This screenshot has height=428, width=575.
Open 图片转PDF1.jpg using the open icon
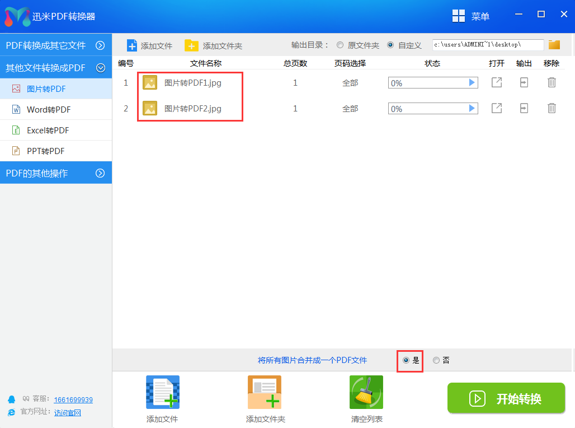coord(496,82)
